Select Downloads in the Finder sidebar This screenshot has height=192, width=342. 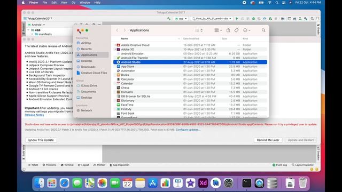tap(88, 67)
